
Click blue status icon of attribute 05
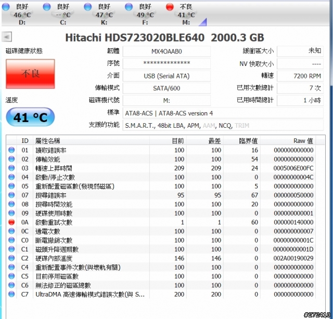(x=11, y=186)
